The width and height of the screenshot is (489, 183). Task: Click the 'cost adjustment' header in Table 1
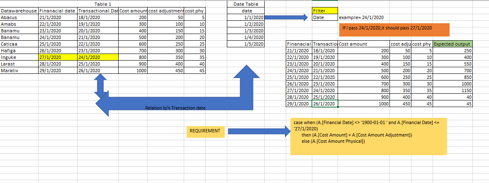(x=166, y=11)
